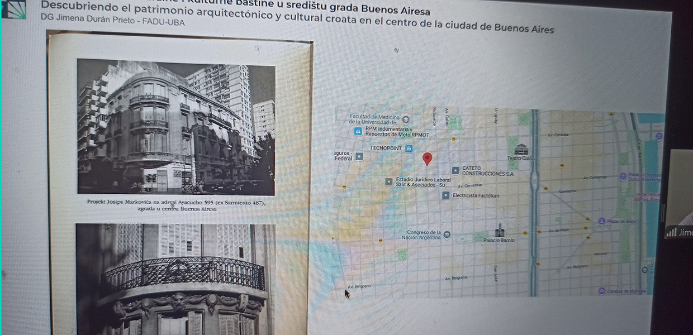The height and width of the screenshot is (335, 693).
Task: Open the corner building photo by Josip Marković
Action: 176,127
